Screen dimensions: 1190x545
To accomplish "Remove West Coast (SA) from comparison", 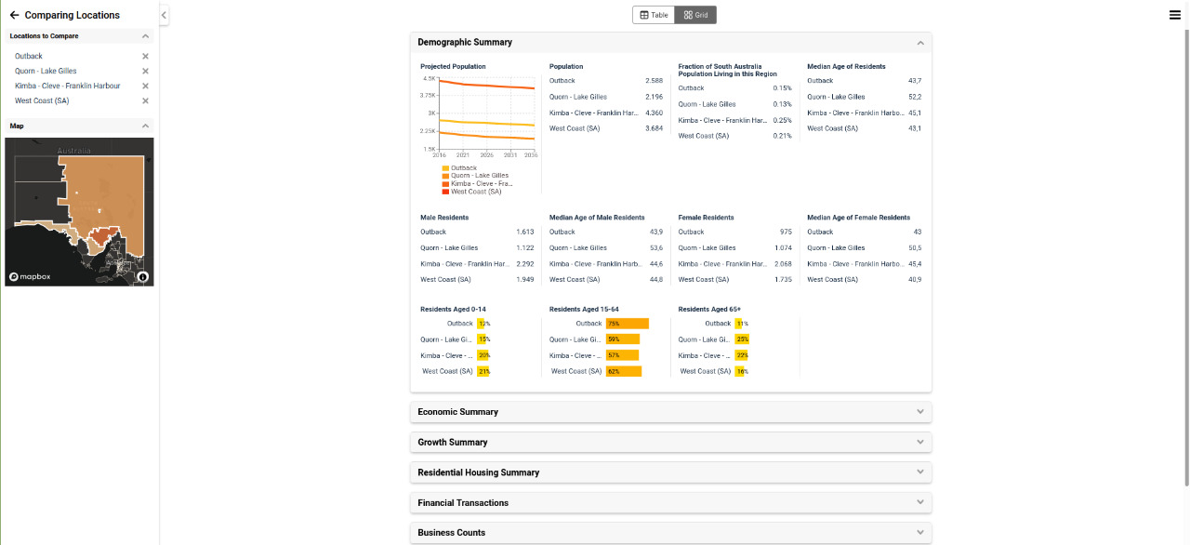I will (145, 100).
